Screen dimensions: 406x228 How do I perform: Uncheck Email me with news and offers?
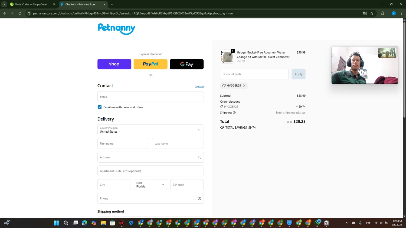(x=100, y=107)
